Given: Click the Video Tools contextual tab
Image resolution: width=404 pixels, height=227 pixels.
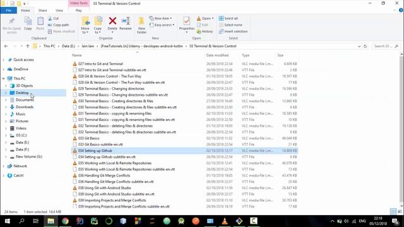Looking at the screenshot, I should (x=78, y=3).
